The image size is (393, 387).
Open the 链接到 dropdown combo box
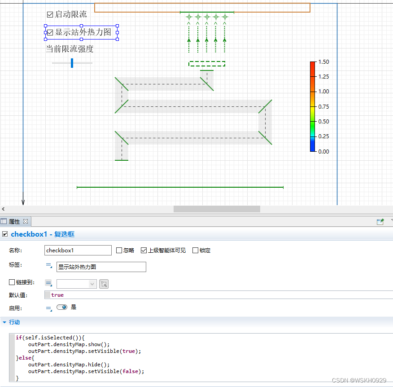coord(77,284)
